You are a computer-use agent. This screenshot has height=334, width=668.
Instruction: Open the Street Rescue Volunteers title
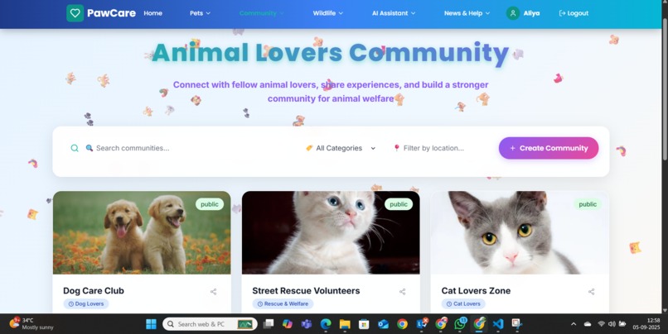pyautogui.click(x=306, y=291)
